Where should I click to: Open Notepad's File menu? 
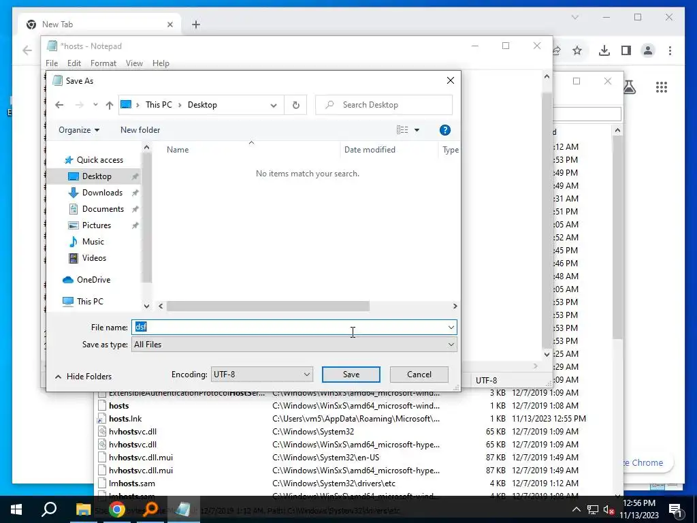pyautogui.click(x=52, y=63)
